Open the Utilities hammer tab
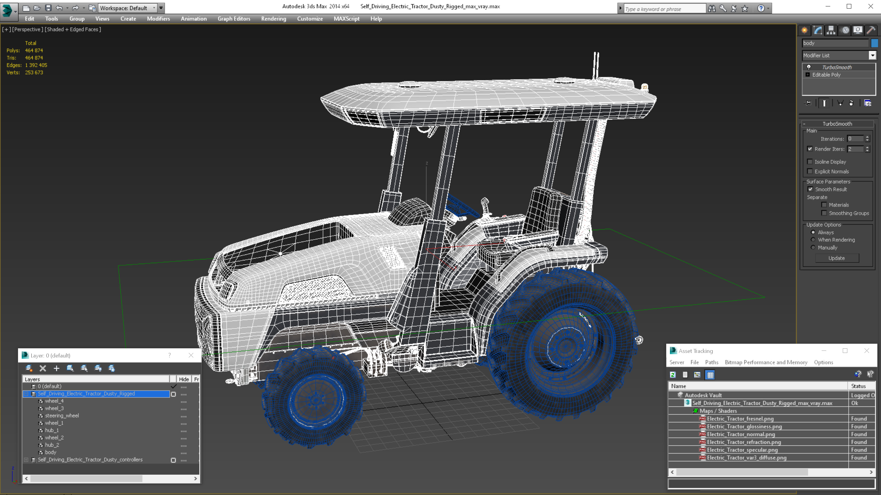This screenshot has width=881, height=495. tap(871, 31)
